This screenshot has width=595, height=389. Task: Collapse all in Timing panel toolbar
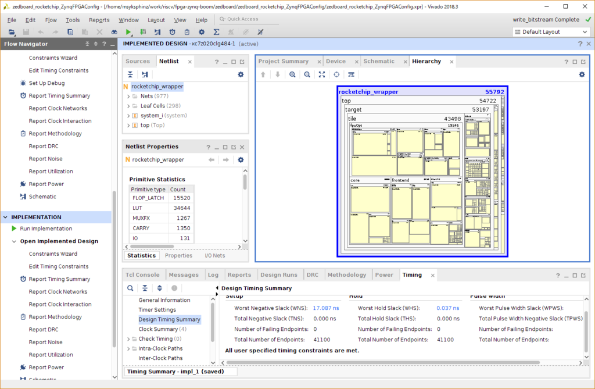[145, 288]
